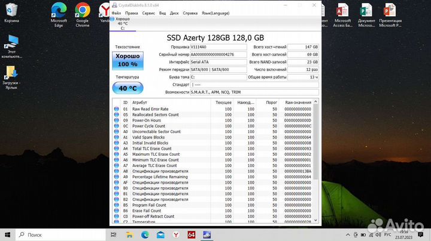This screenshot has height=241, width=431.
Task: Open Yandex browser from the taskbar
Action: tap(176, 234)
